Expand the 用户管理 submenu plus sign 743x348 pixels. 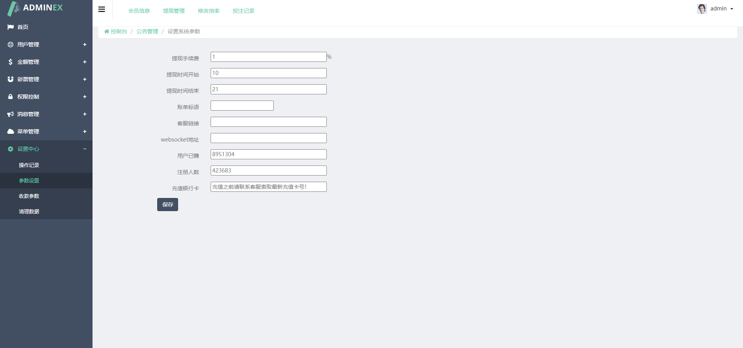coord(85,44)
